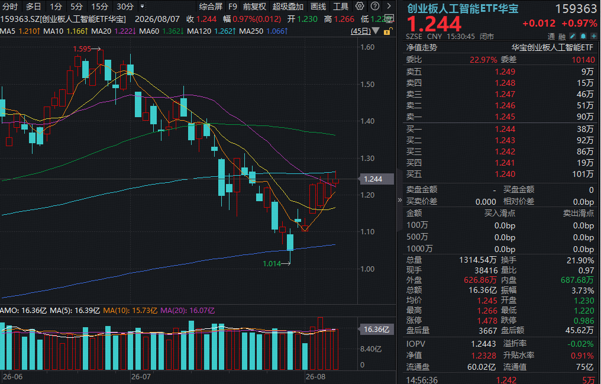
Task: Toggle the yellow padlock chart lock
Action: click(387, 31)
